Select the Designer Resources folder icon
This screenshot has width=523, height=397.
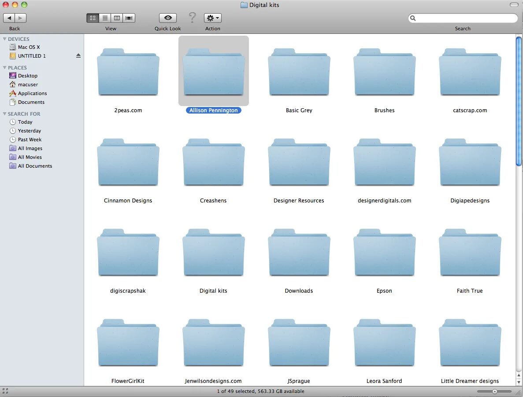(x=299, y=162)
